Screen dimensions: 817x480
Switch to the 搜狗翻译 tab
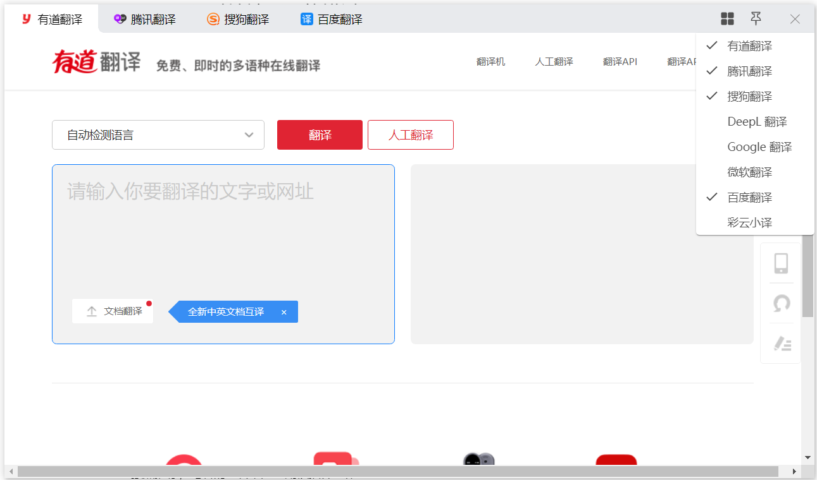click(238, 20)
